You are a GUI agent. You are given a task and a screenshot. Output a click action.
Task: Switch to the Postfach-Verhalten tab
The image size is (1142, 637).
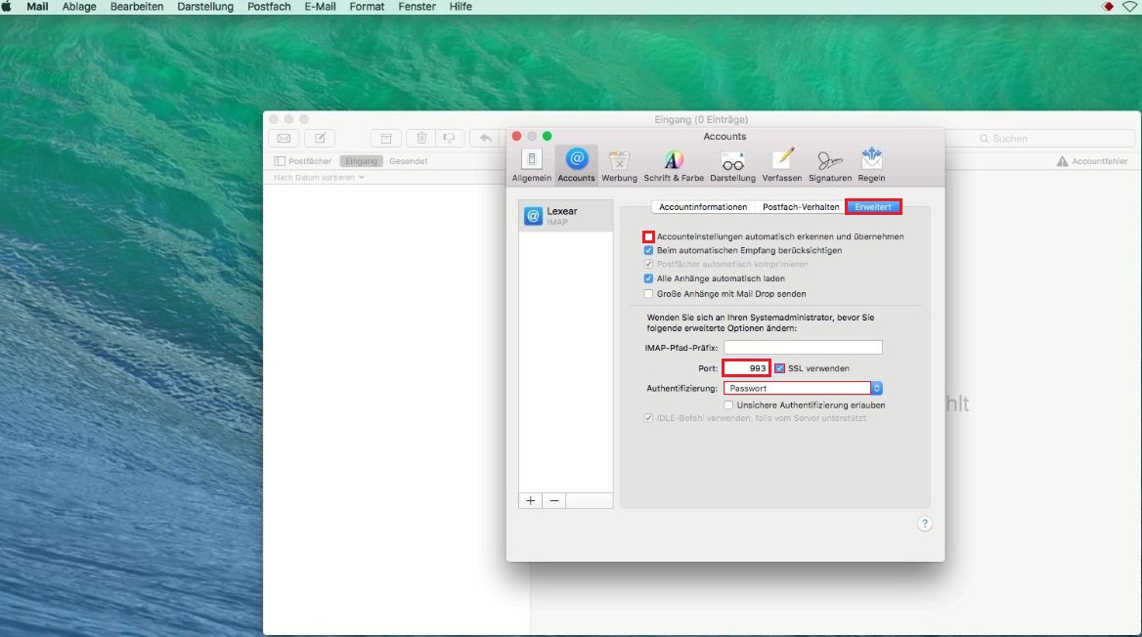coord(801,207)
